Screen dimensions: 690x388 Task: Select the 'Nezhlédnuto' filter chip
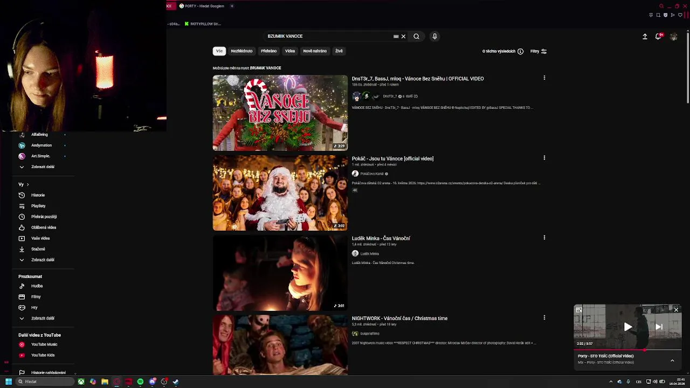[x=241, y=51]
